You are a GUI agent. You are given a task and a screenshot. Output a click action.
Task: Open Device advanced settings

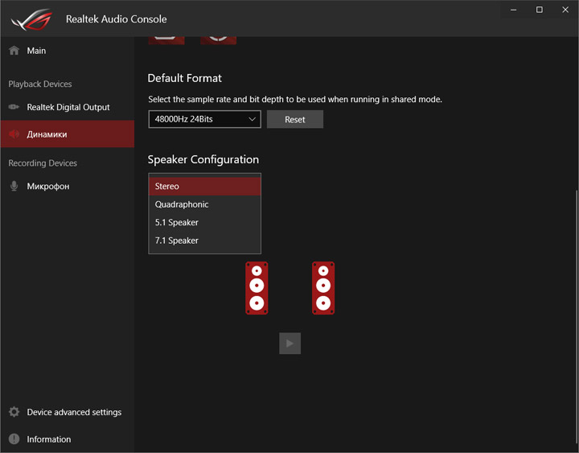point(74,412)
